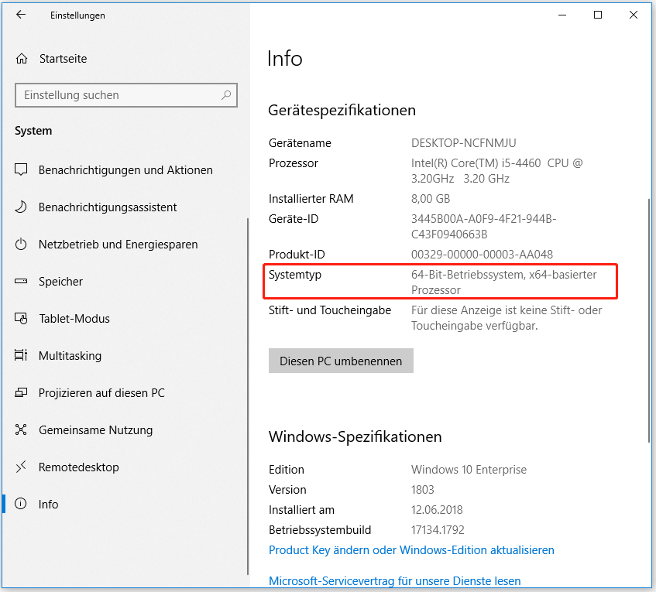Open Speicher via the drive icon

point(22,281)
